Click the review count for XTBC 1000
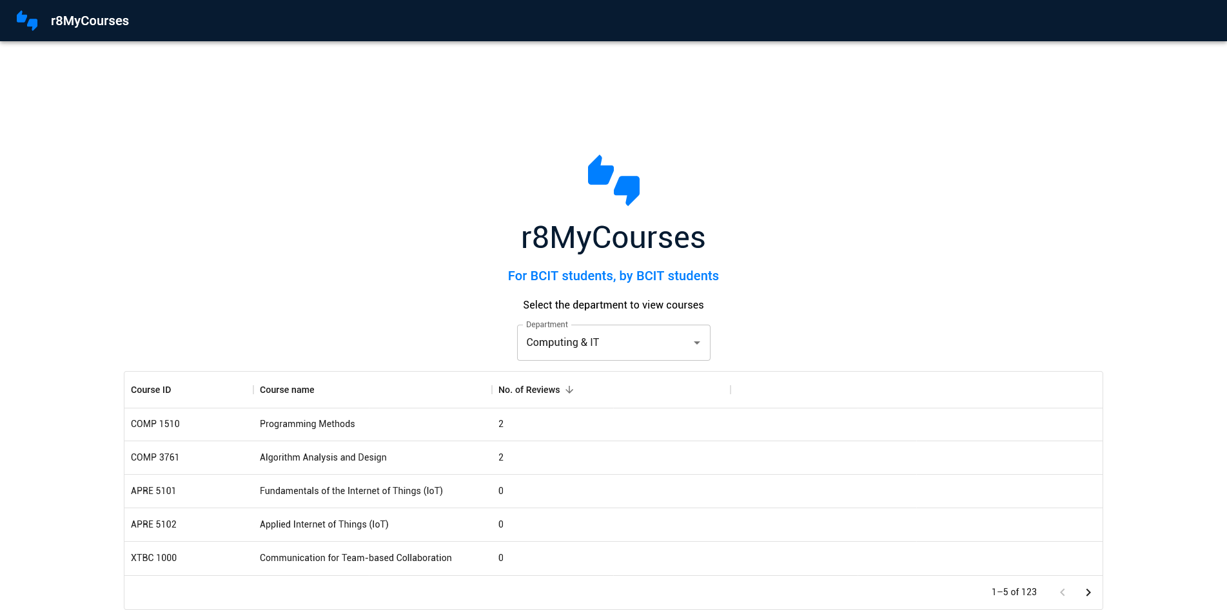This screenshot has height=610, width=1227. (x=501, y=558)
